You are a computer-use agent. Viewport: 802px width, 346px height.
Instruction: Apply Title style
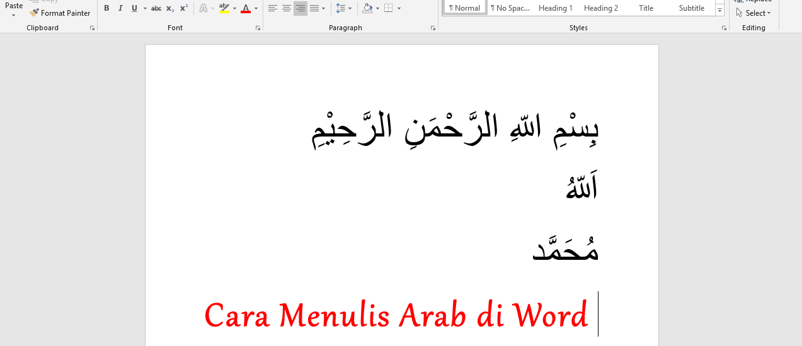pyautogui.click(x=646, y=8)
